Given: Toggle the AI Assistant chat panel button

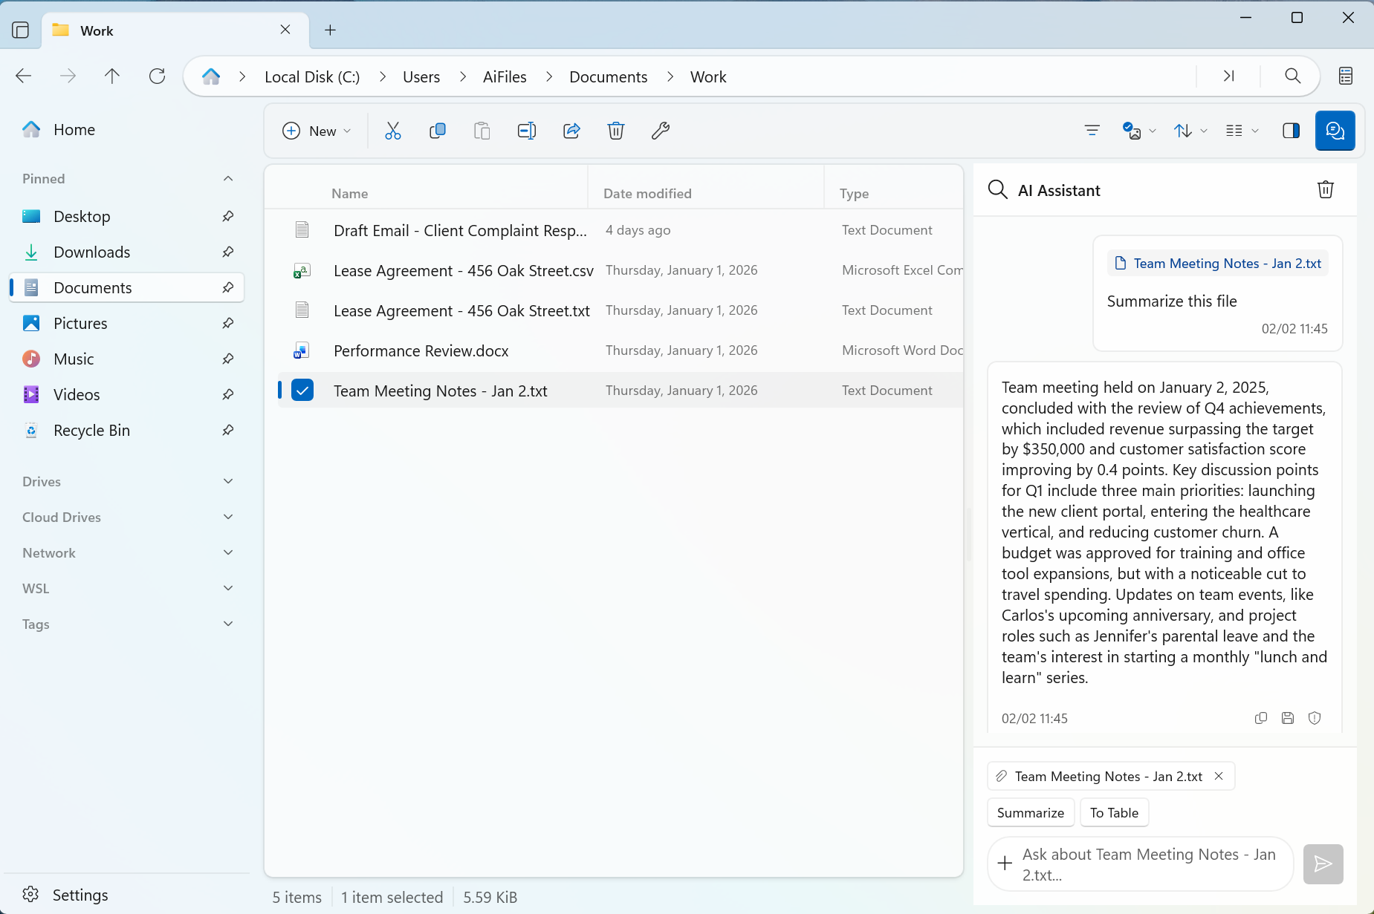Looking at the screenshot, I should click(1335, 131).
